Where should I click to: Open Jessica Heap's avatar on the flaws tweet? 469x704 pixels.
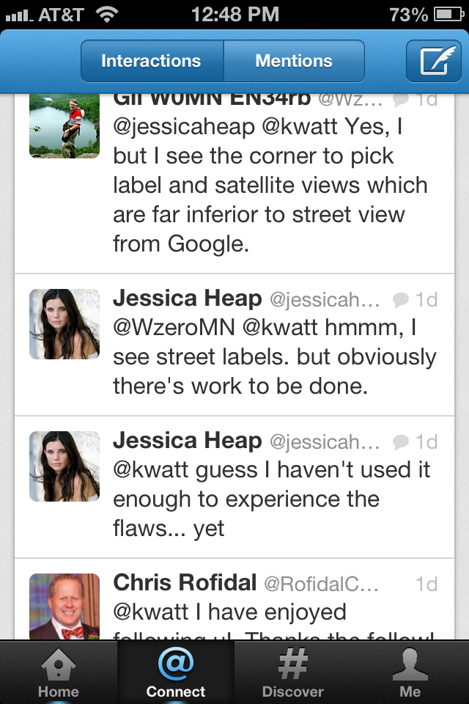pyautogui.click(x=64, y=466)
